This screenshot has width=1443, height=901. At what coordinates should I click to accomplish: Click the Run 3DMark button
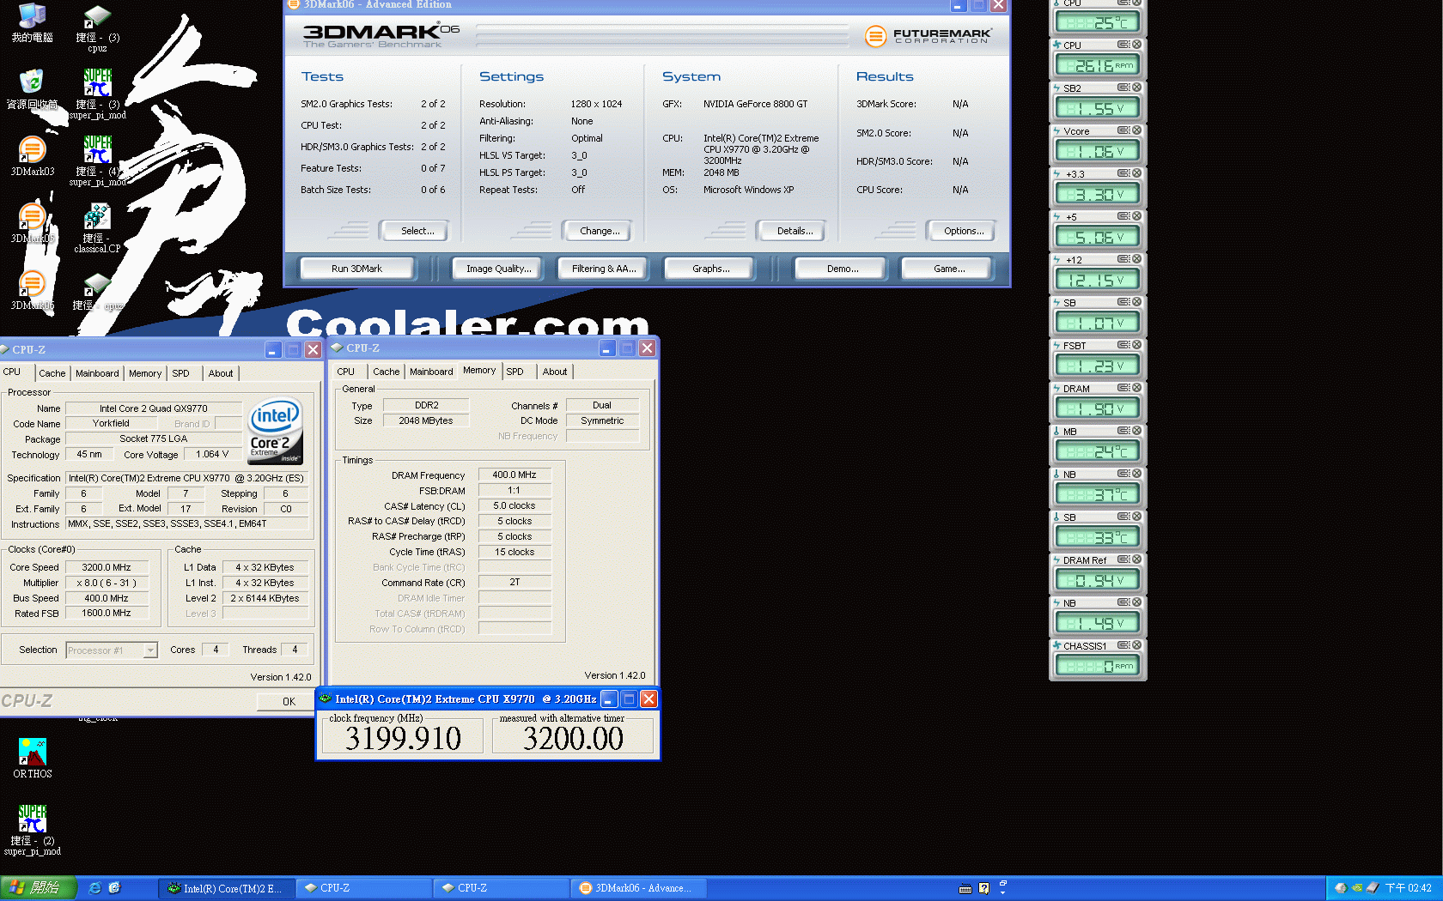pos(356,269)
